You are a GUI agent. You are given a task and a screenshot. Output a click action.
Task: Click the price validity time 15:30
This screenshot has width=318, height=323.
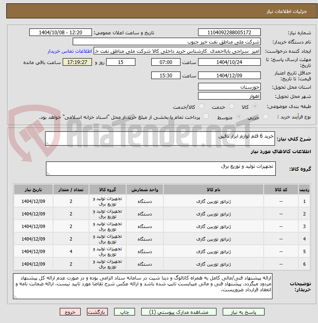(x=166, y=76)
